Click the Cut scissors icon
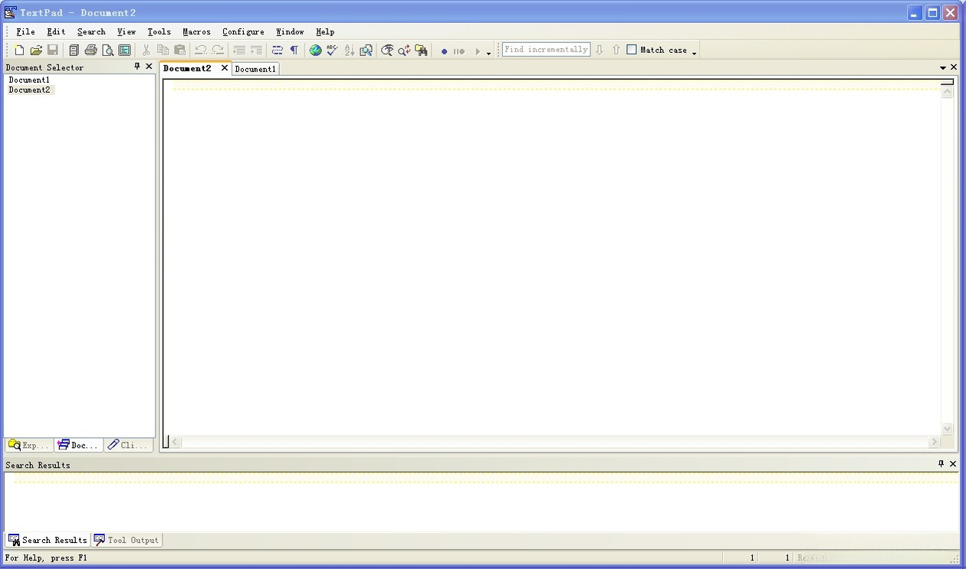 point(146,50)
